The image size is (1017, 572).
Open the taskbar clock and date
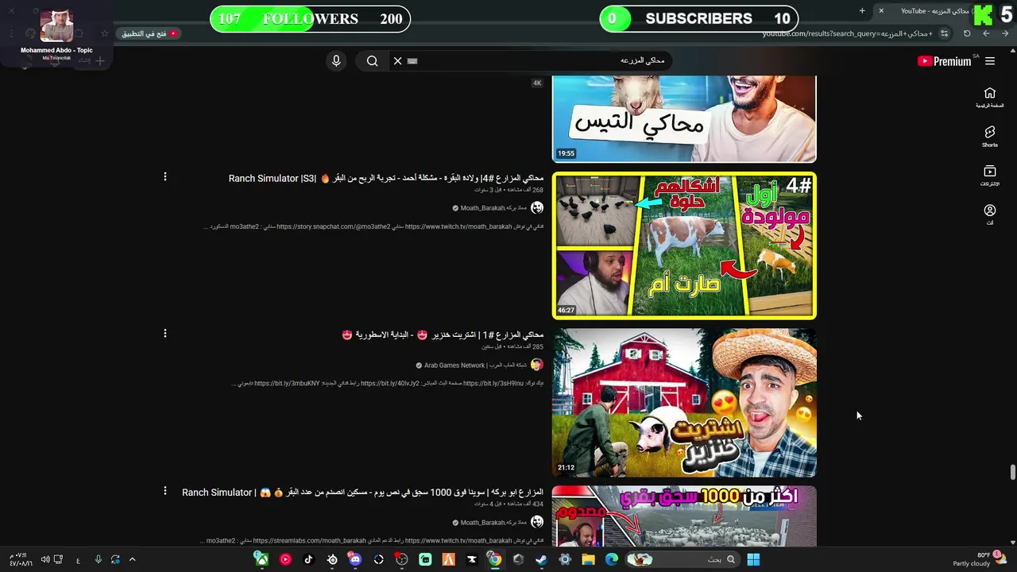(21, 559)
